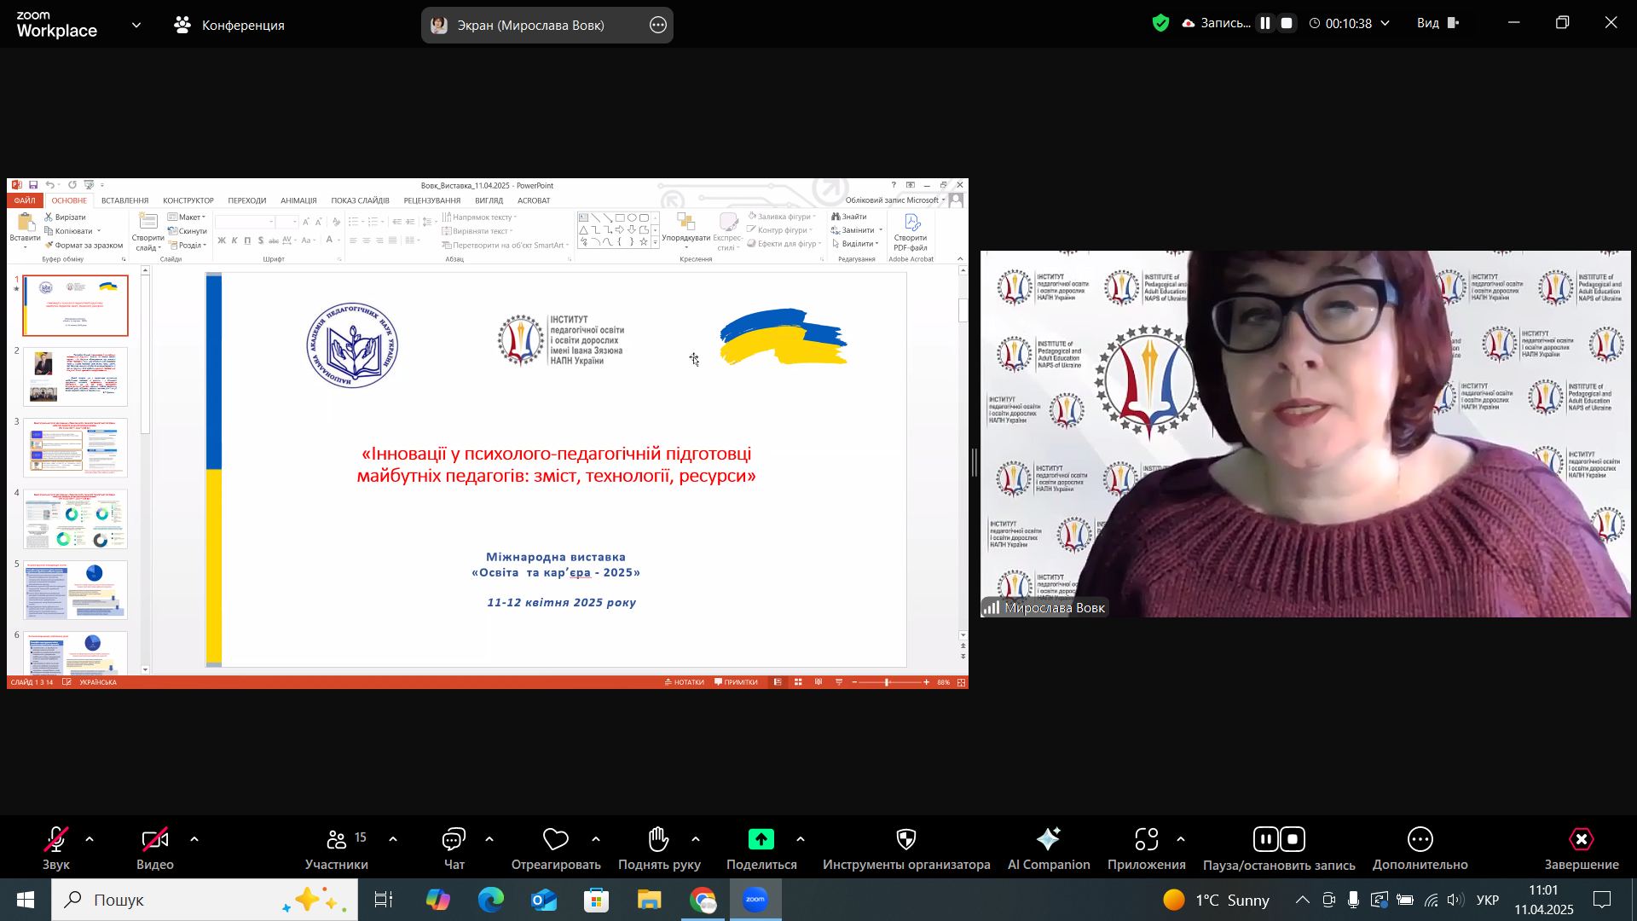
Task: Switch to КОНСТРУКТОР ribbon tab
Action: [188, 200]
